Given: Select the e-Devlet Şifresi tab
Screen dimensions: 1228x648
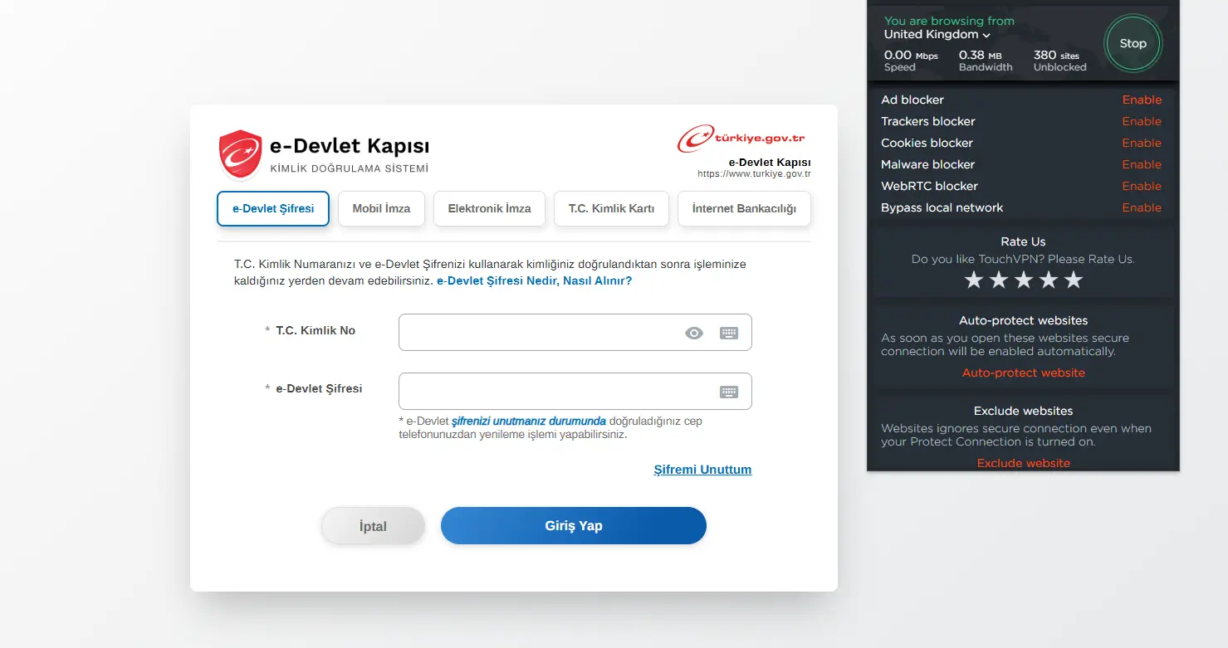Looking at the screenshot, I should (x=273, y=208).
